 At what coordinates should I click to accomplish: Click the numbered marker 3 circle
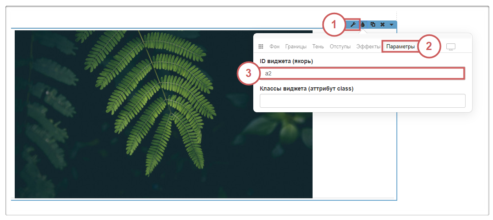[x=248, y=74]
